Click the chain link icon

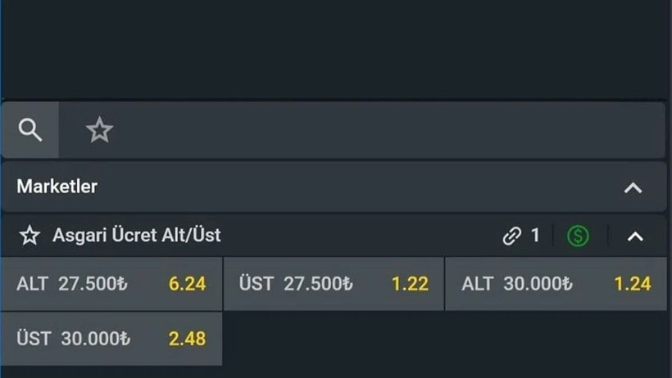coord(512,236)
